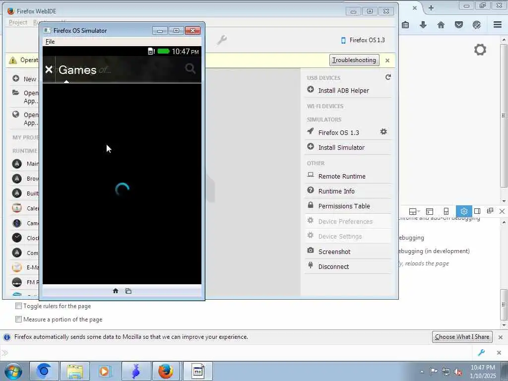Image resolution: width=508 pixels, height=381 pixels.
Task: Open Windows Explorer from the taskbar
Action: point(75,371)
